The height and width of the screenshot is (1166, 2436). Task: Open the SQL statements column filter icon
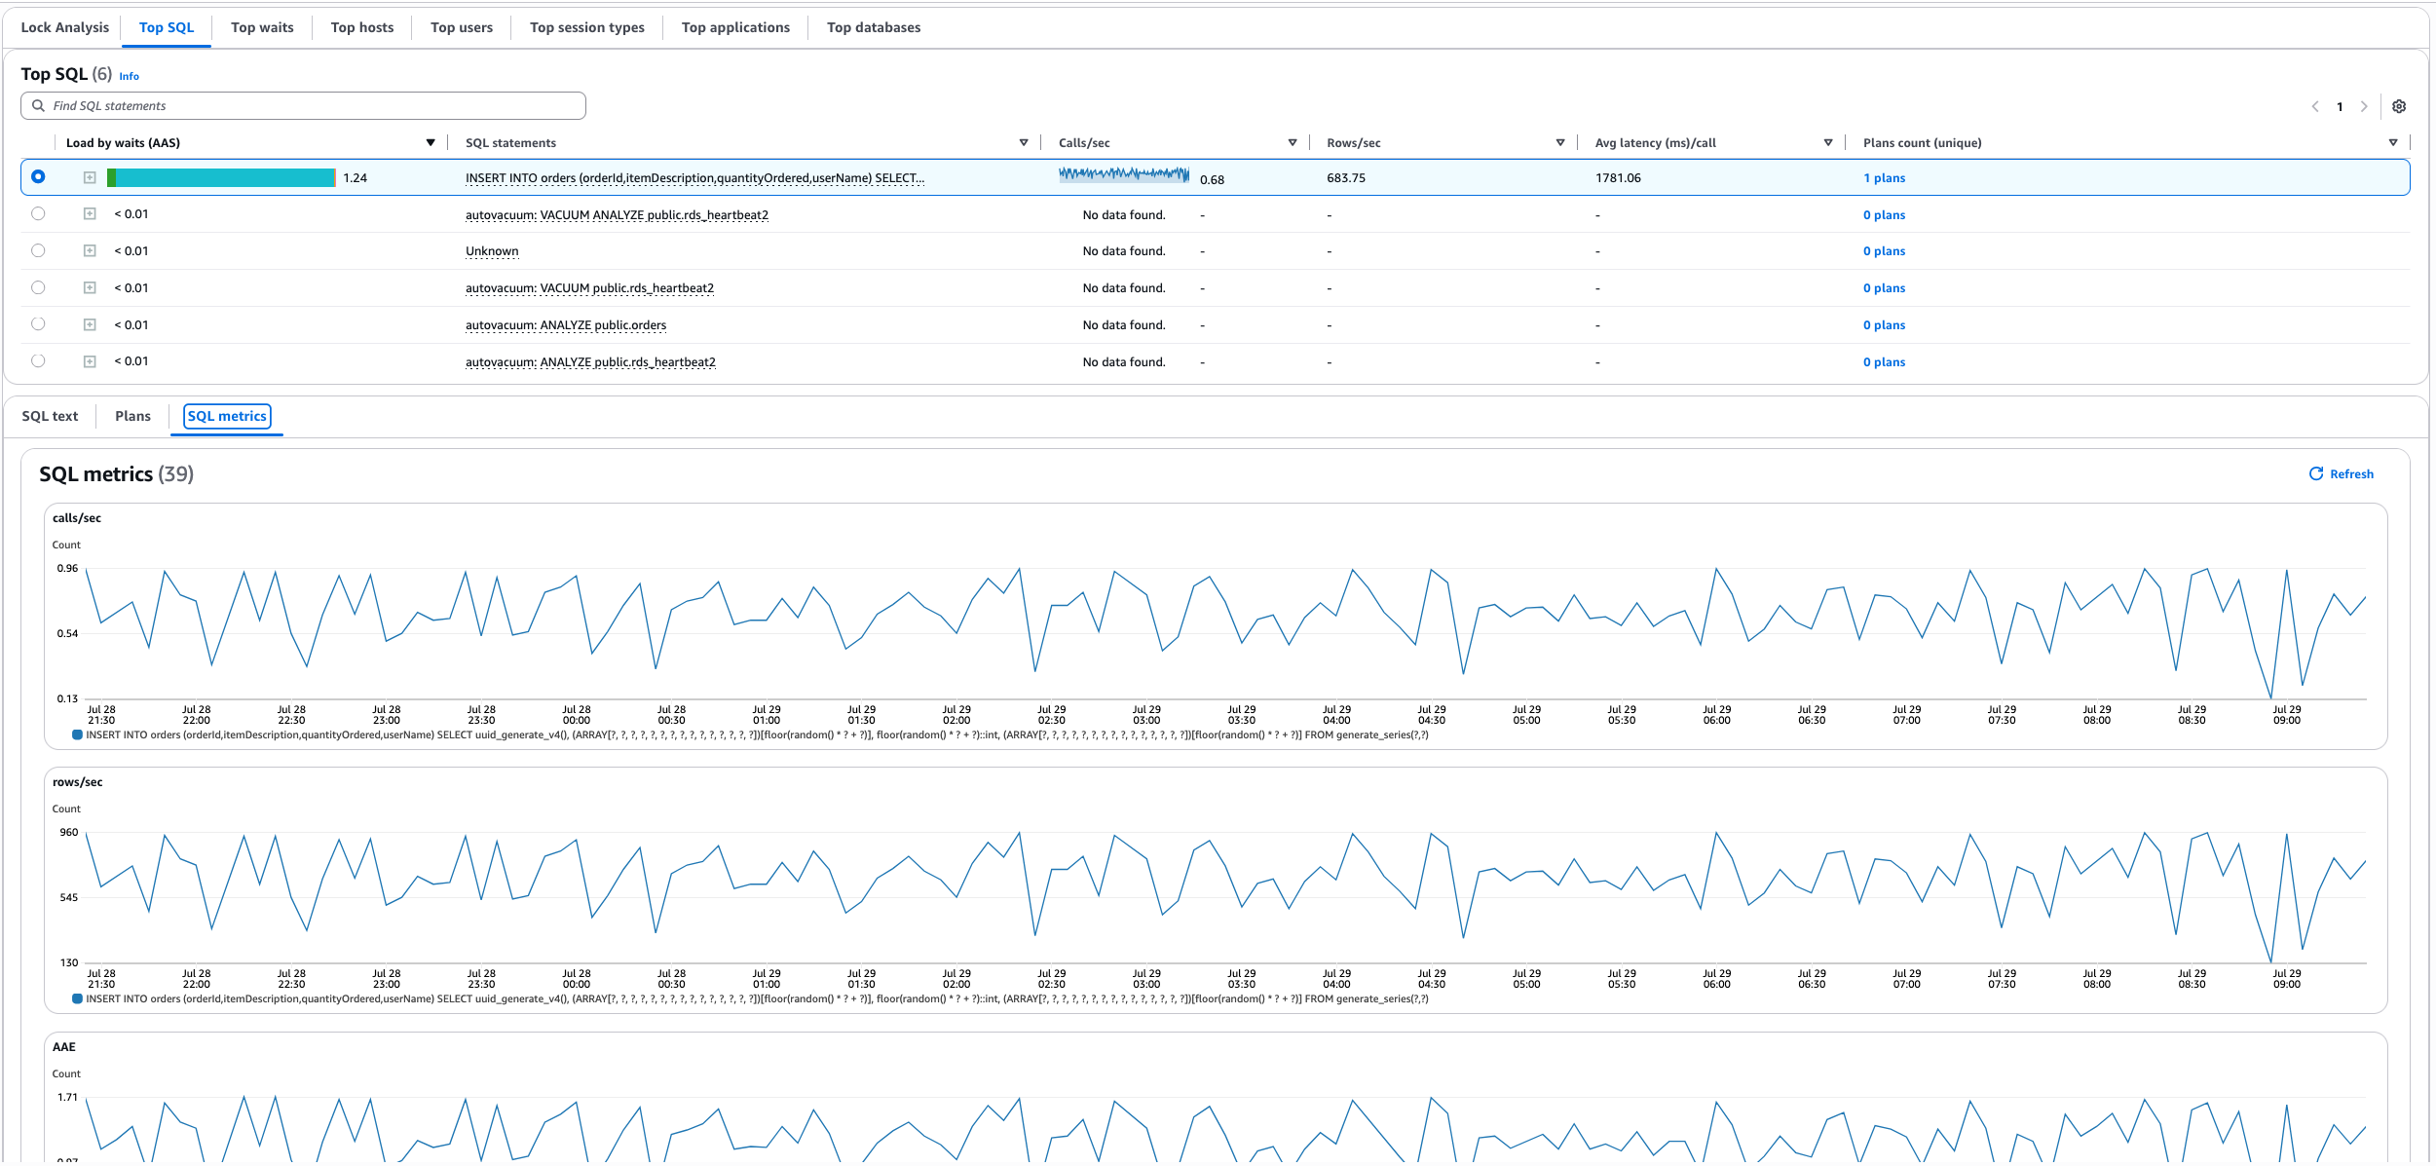point(1024,142)
